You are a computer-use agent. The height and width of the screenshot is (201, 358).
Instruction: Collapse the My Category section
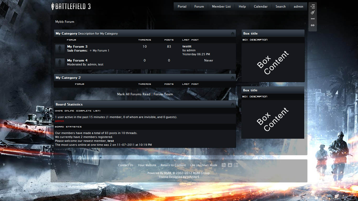coord(232,33)
